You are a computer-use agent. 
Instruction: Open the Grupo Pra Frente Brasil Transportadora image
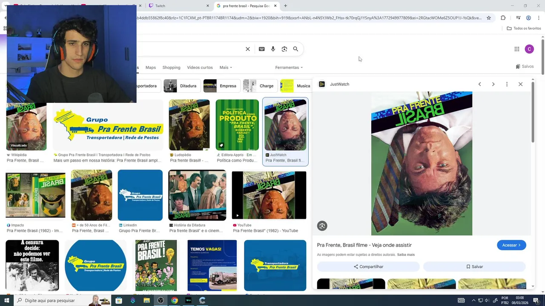point(108,125)
